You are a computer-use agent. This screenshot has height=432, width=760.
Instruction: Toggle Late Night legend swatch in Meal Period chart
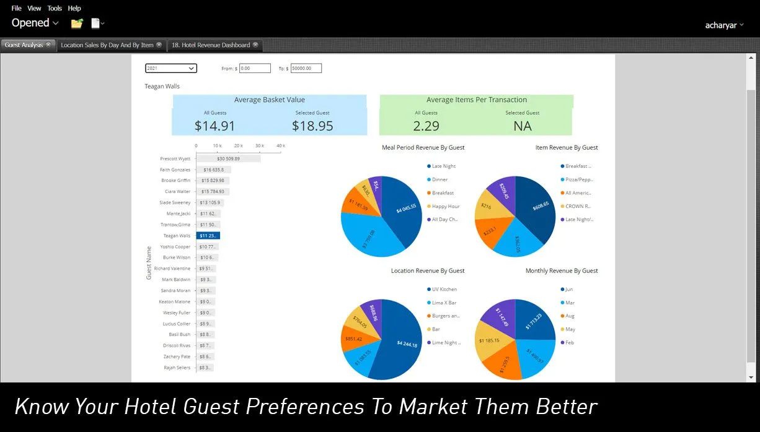pos(429,166)
